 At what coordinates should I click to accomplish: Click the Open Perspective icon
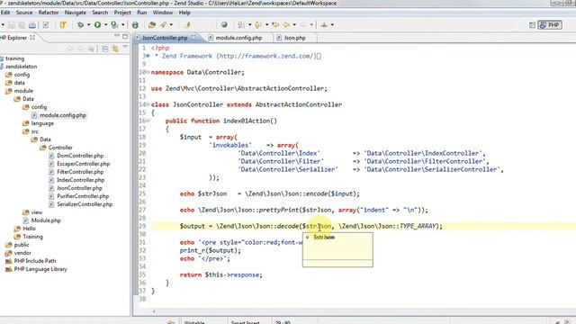(x=532, y=25)
